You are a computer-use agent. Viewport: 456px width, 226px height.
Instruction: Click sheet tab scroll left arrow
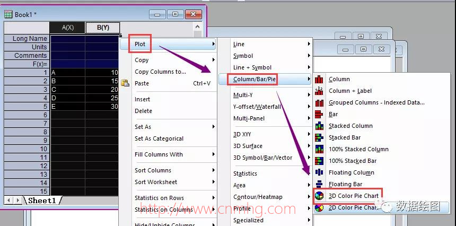[x=8, y=201]
